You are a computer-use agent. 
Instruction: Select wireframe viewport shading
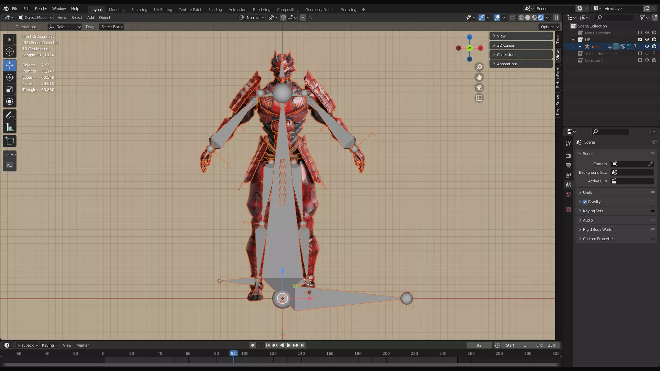pyautogui.click(x=521, y=18)
